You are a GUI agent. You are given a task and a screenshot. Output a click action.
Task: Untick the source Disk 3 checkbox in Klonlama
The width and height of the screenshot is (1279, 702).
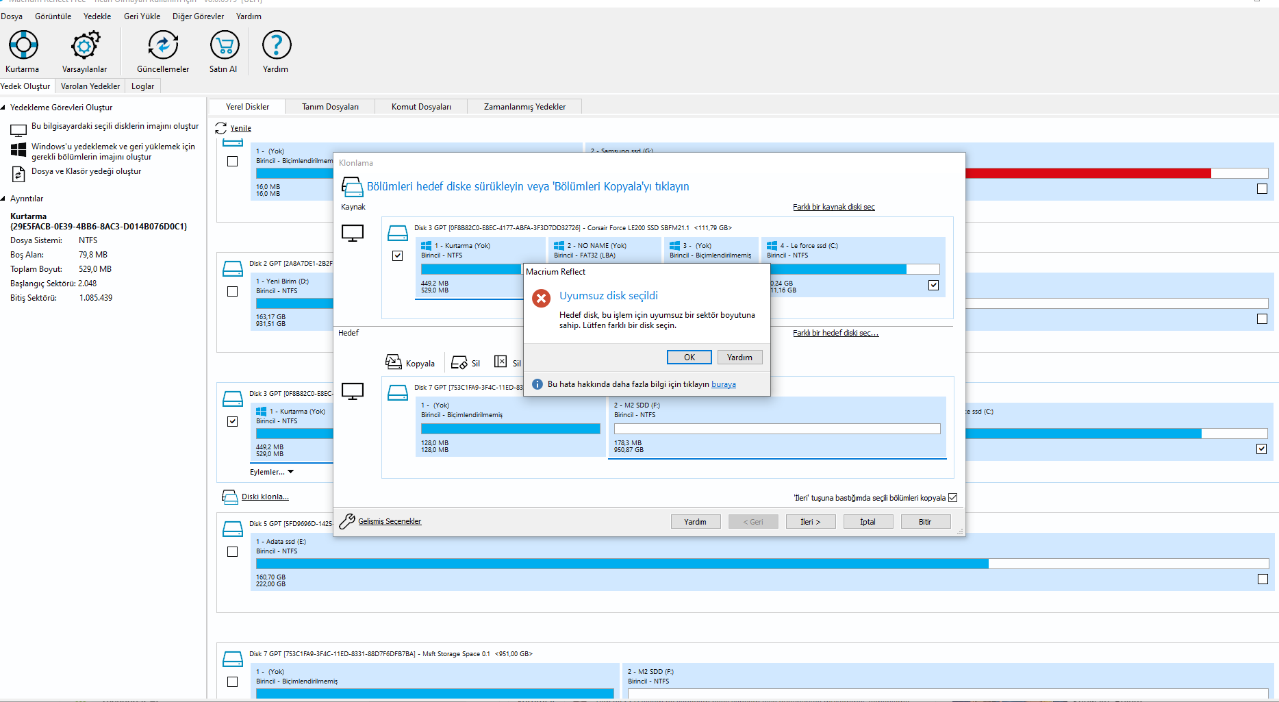point(398,255)
